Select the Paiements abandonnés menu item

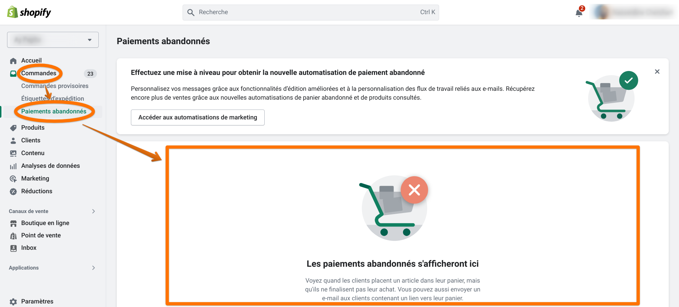tap(54, 111)
